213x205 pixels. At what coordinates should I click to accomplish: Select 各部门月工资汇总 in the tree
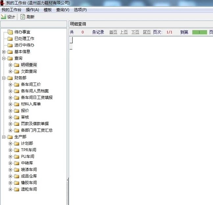click(36, 130)
